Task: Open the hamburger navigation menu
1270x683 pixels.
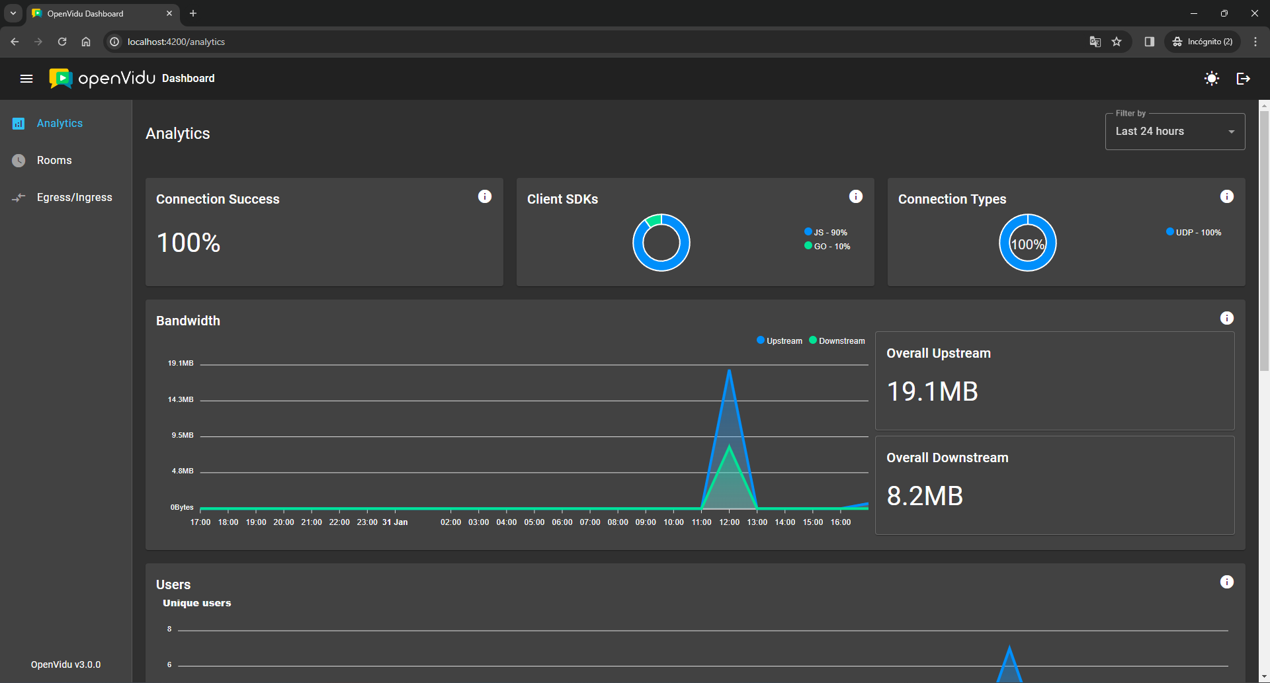Action: (x=26, y=79)
